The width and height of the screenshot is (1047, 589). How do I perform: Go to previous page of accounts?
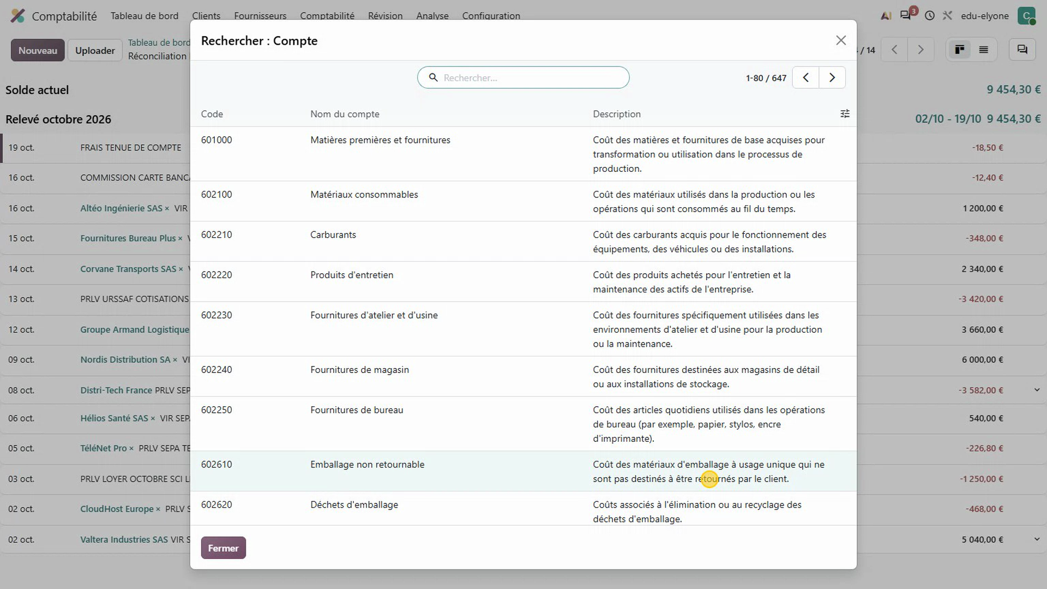pyautogui.click(x=805, y=77)
